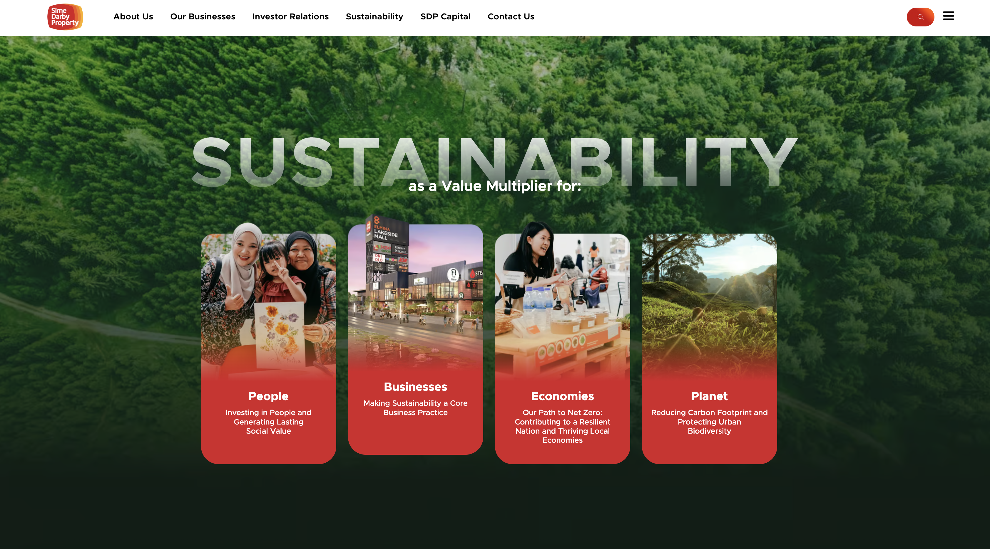Click the Sime Darby Property logo
The image size is (990, 549).
65,17
